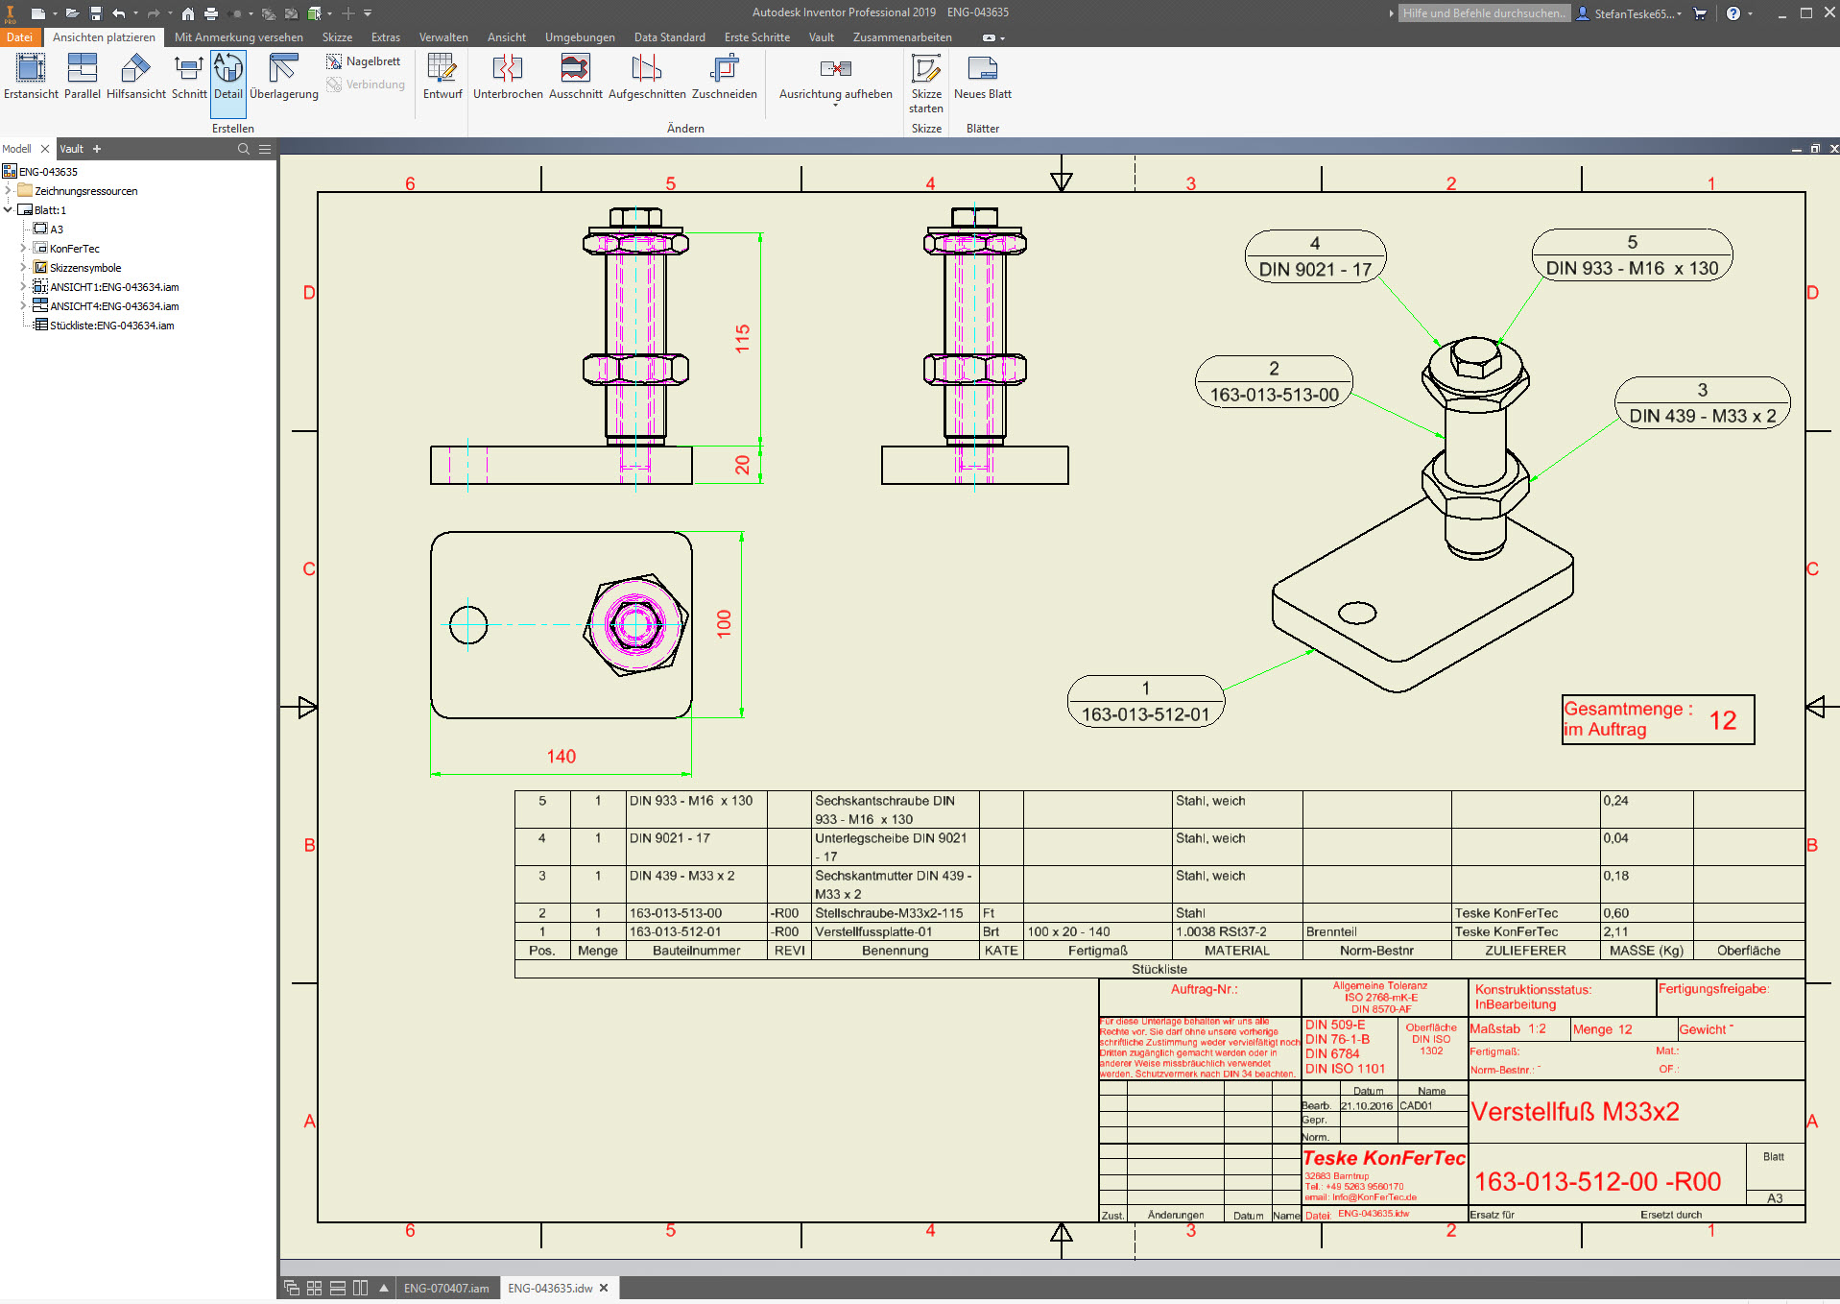Collapse the Blatt:1 sheet node
This screenshot has width=1840, height=1304.
(x=9, y=210)
